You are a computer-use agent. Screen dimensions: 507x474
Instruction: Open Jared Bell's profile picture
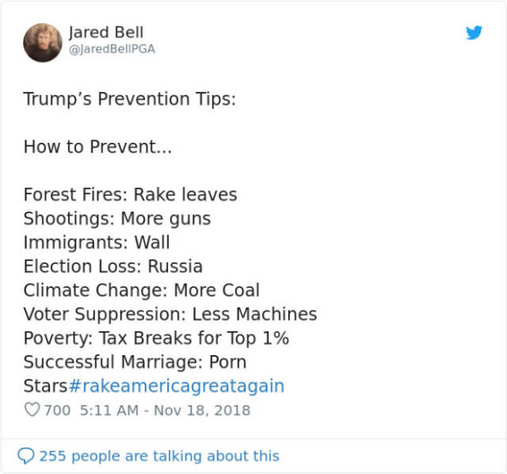(x=43, y=43)
